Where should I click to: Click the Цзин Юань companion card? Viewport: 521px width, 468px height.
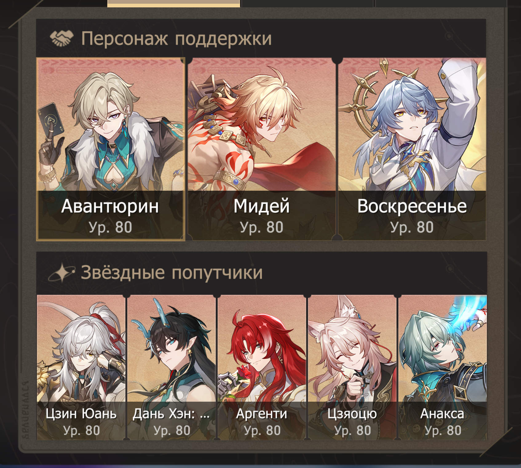pos(81,367)
